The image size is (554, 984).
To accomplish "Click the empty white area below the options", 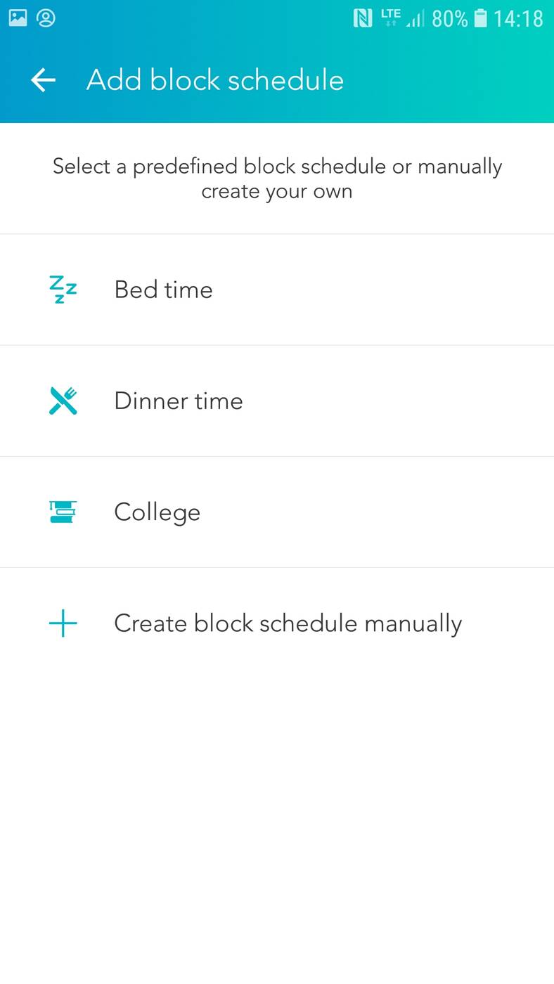I will click(277, 808).
